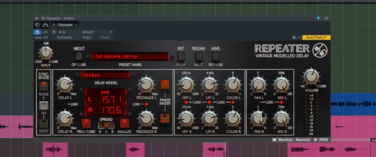The width and height of the screenshot is (376, 157).
Task: Click the Auto: Off label
Action: (x=41, y=37)
